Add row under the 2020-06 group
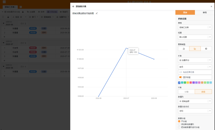215x130 pixels. tap(4, 37)
